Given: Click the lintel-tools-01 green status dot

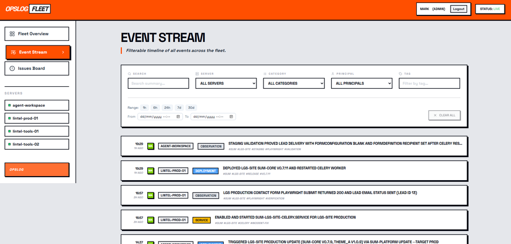Looking at the screenshot, I should point(9,131).
